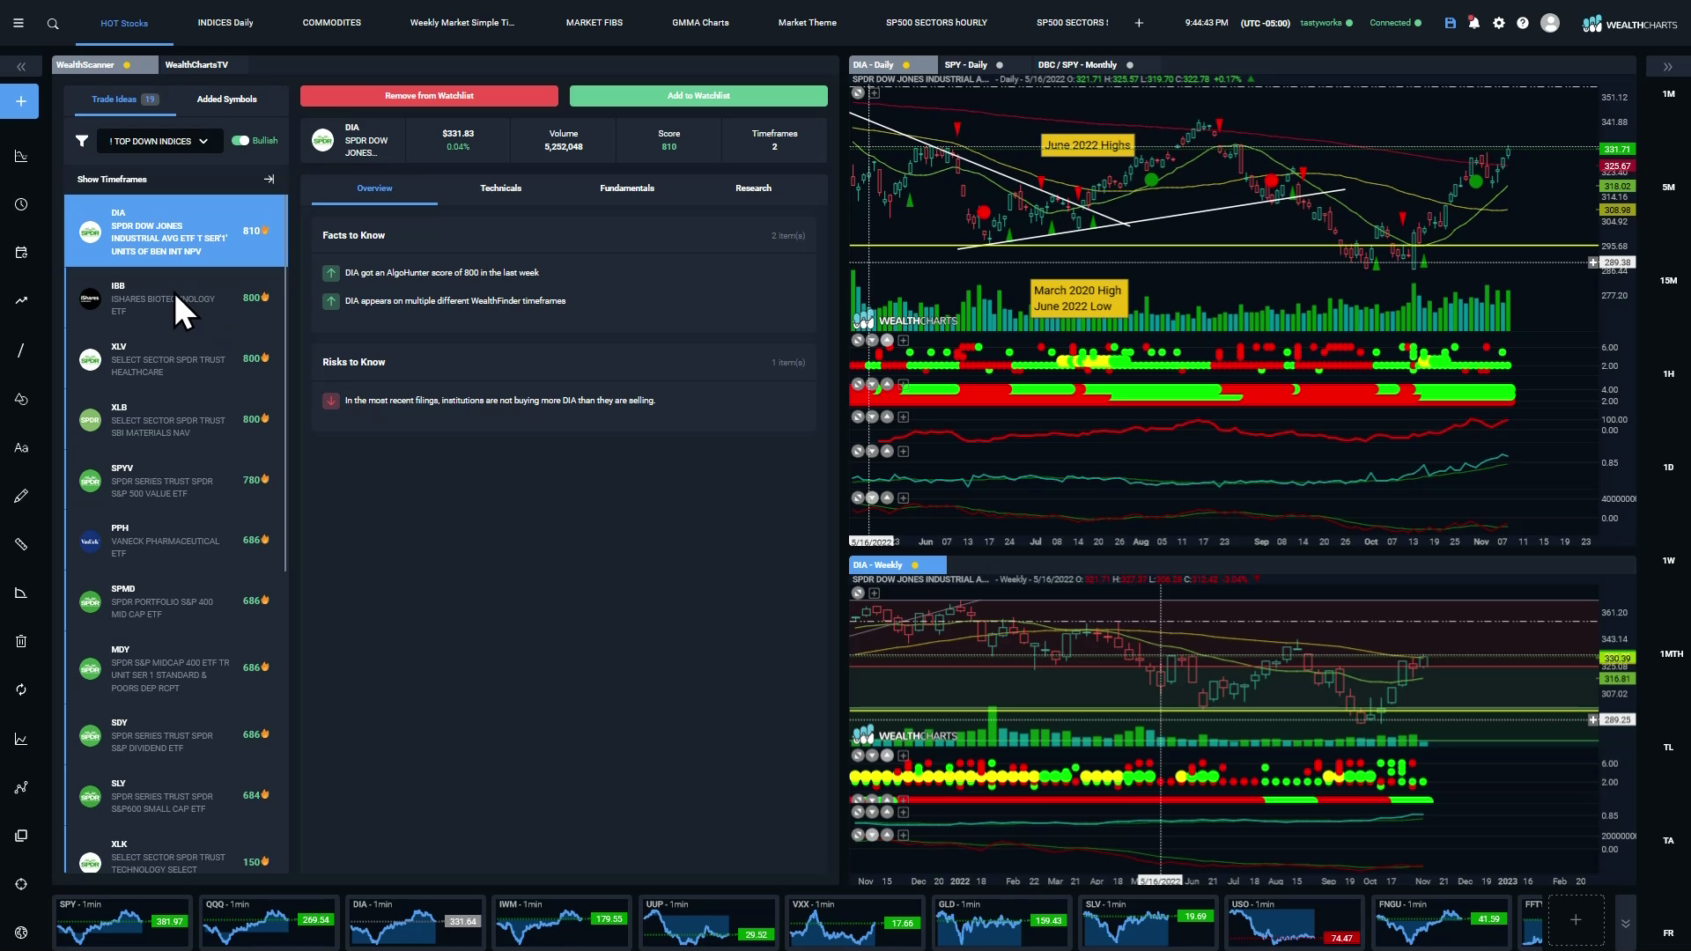The image size is (1691, 951).
Task: Switch to WealthChartsTV tab
Action: point(196,65)
